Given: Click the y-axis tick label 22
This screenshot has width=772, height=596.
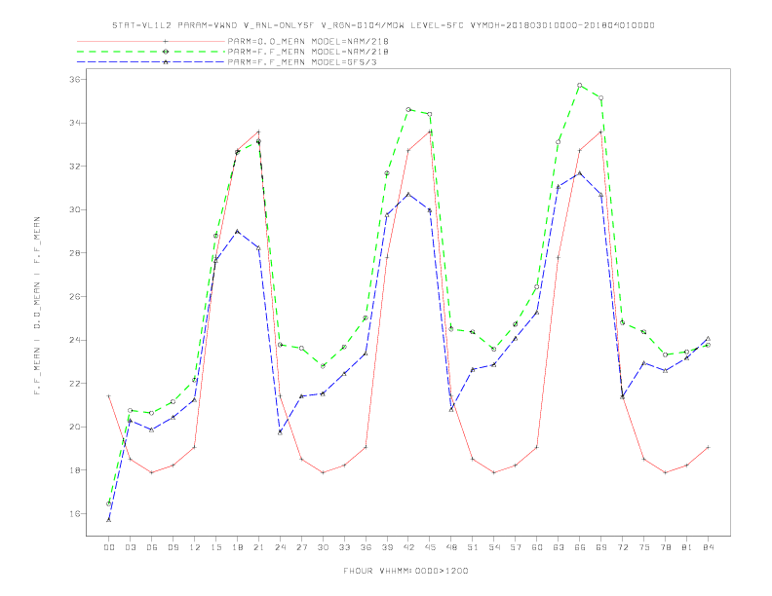Looking at the screenshot, I should point(76,383).
